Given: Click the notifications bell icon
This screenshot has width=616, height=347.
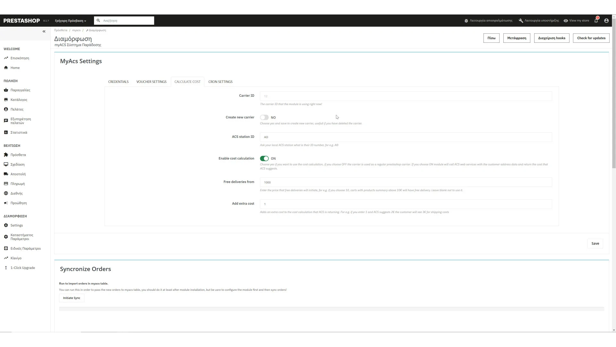Looking at the screenshot, I should click(x=596, y=21).
